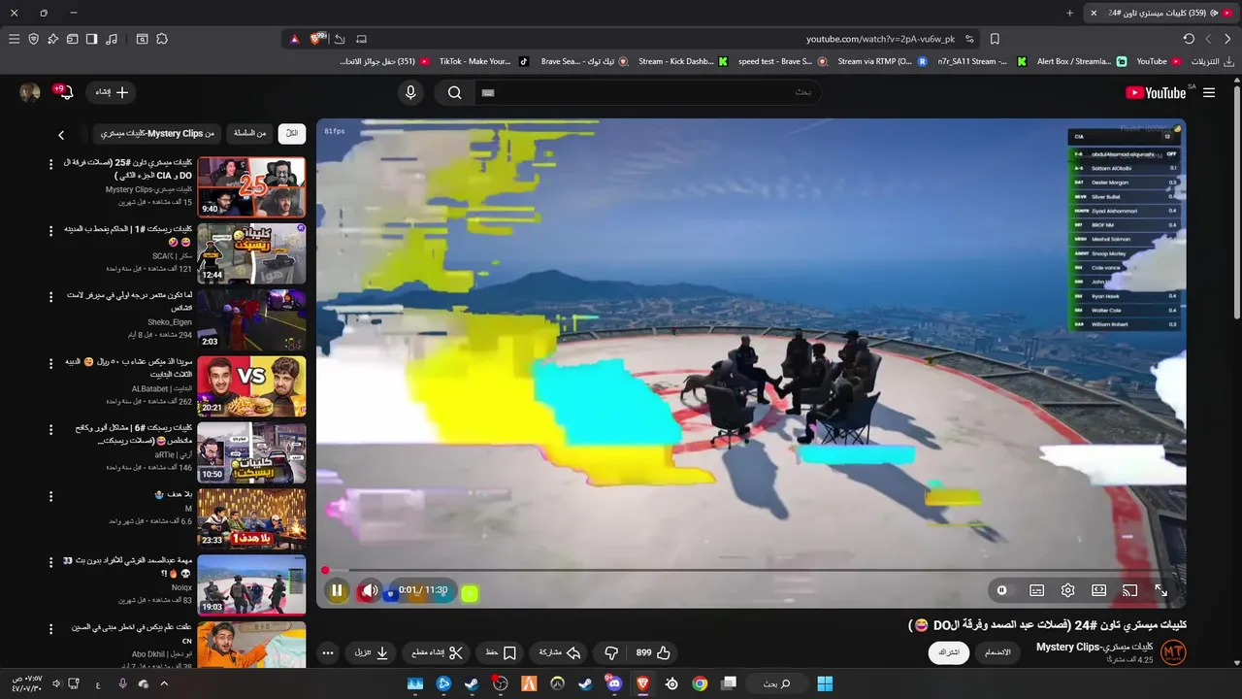Save video to playlist (حفظ)
1242x699 pixels.
click(x=501, y=652)
